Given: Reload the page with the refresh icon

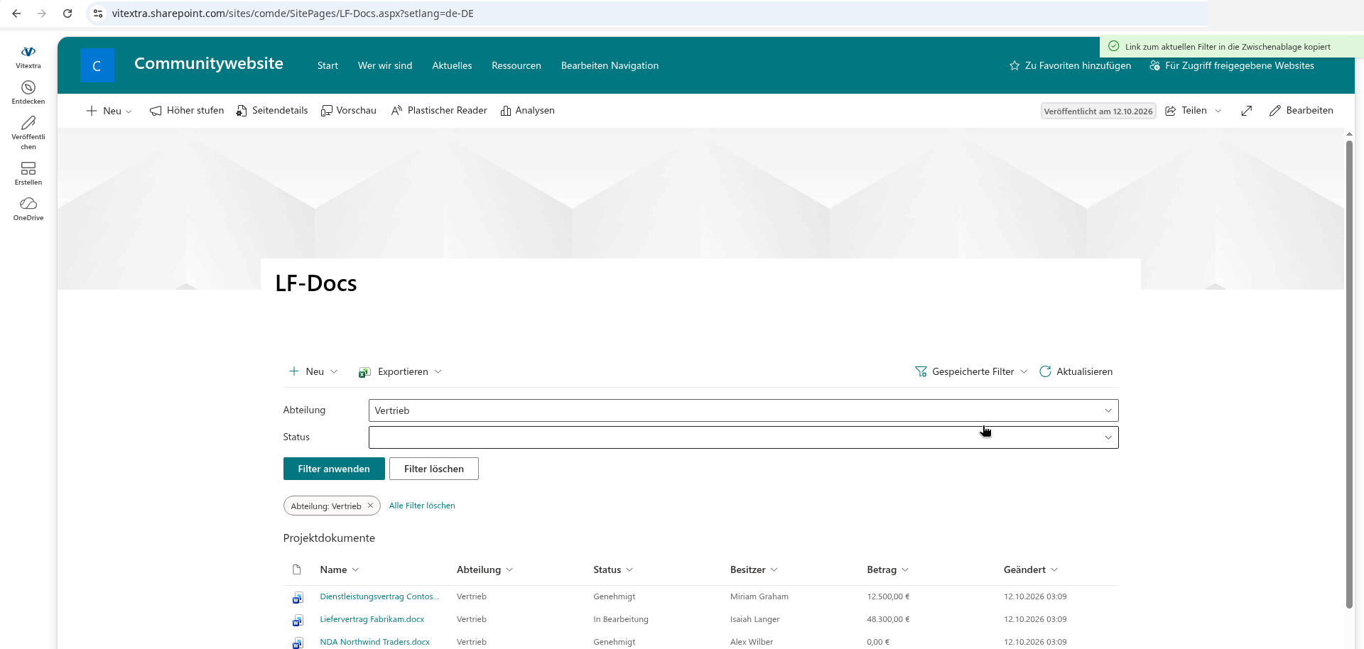Looking at the screenshot, I should click(67, 13).
